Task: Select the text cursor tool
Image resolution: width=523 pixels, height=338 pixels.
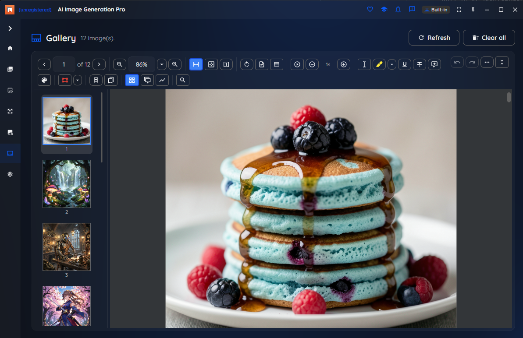Action: pos(364,64)
